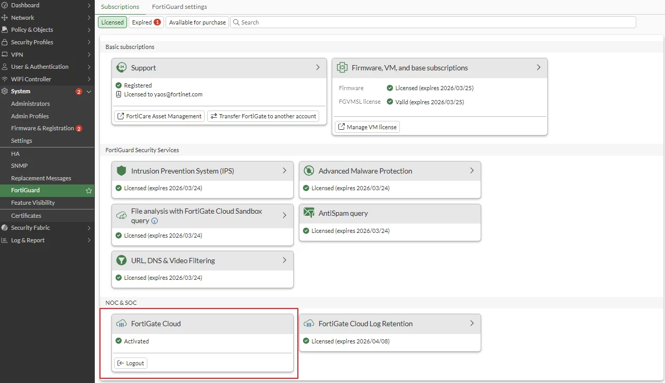Expand the URL, DNS & Video Filtering chevron

[x=284, y=260]
